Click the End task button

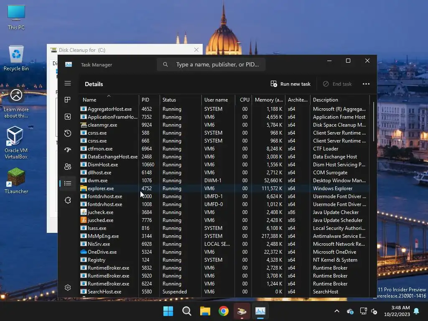(x=337, y=84)
